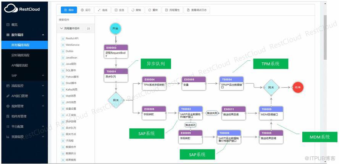The height and width of the screenshot is (164, 339).
Task: Select the Mqtt消息 component
Action: click(x=69, y=96)
